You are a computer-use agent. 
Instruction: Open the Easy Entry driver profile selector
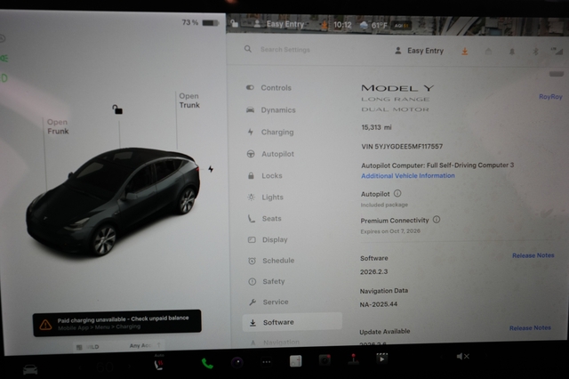pos(419,51)
